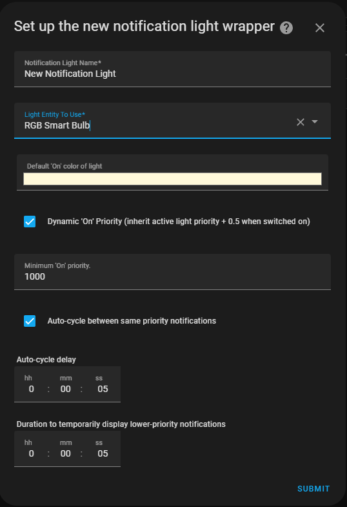Screen dimensions: 347x507
Task: Toggle Auto-cycle between same priority notifications
Action: (x=30, y=321)
